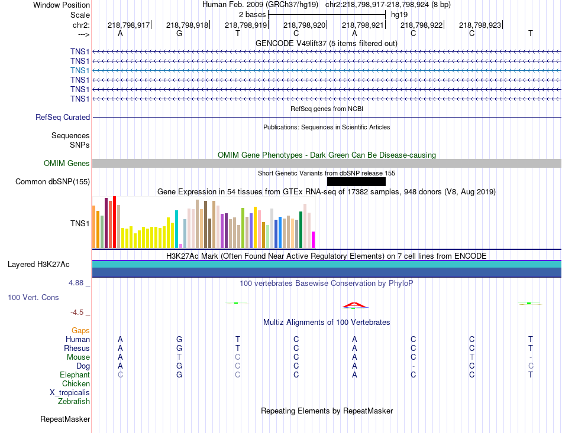Click the Common dbSNP(155) label
562x433 pixels.
[53, 182]
